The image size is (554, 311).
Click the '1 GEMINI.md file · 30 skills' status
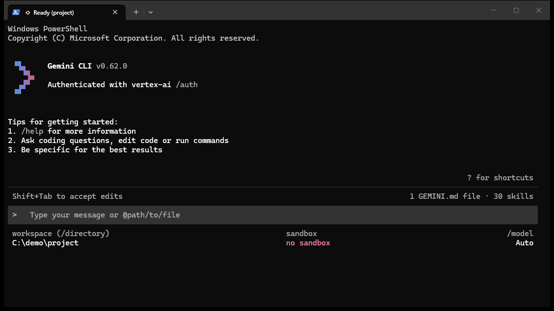pyautogui.click(x=472, y=196)
